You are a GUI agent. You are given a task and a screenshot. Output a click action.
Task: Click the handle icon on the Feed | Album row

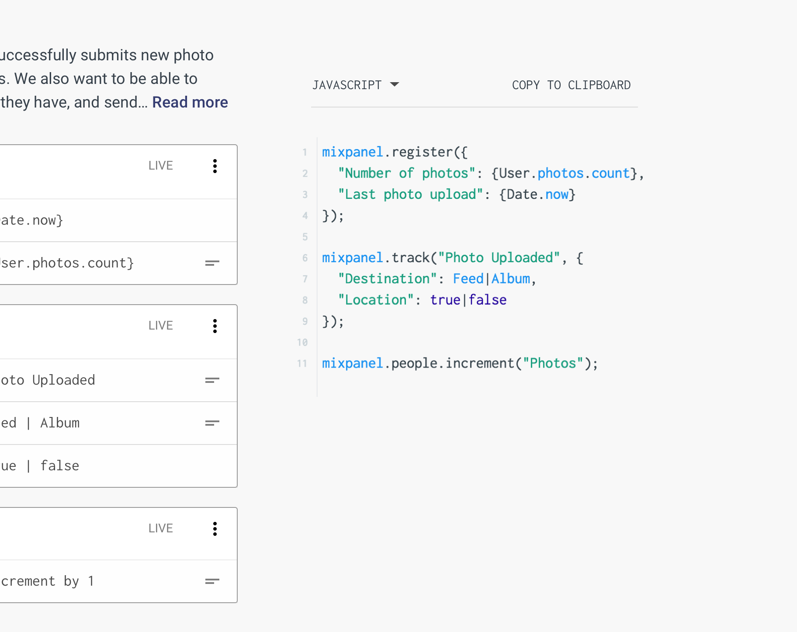tap(212, 423)
